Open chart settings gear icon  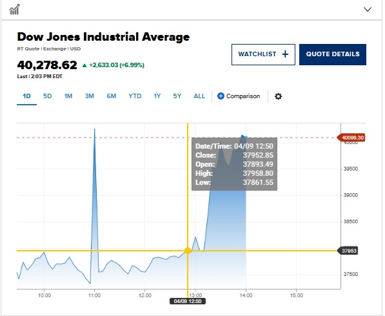278,96
